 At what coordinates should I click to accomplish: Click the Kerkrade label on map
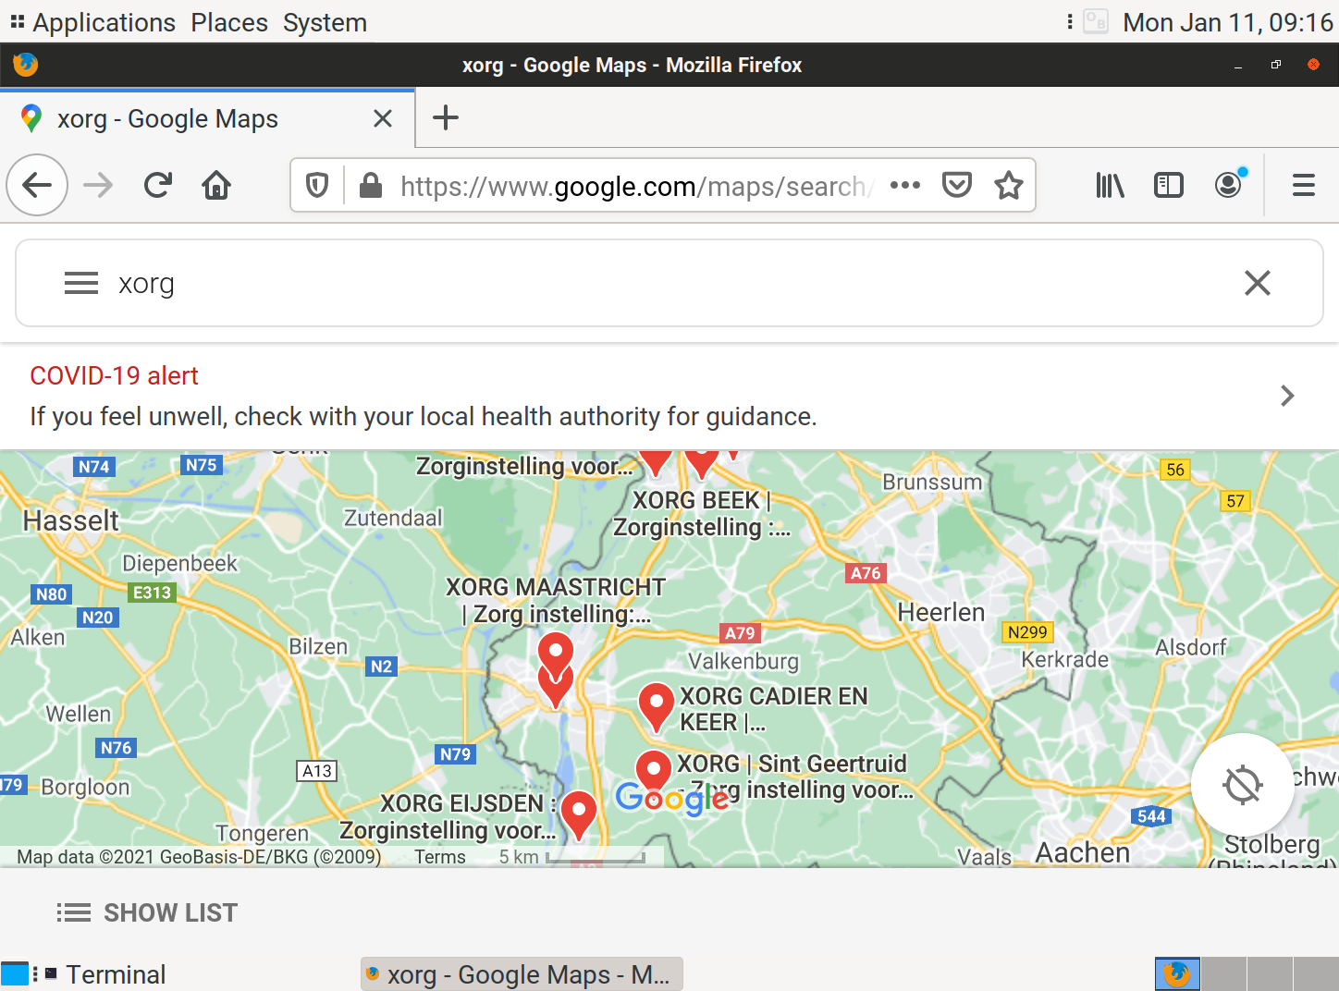(1065, 659)
